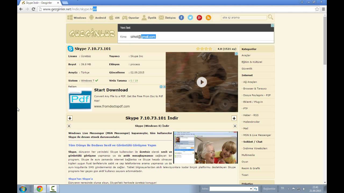Click the TR language indicator in taskbar
Viewport: 344px width, 193px height.
[x=282, y=188]
